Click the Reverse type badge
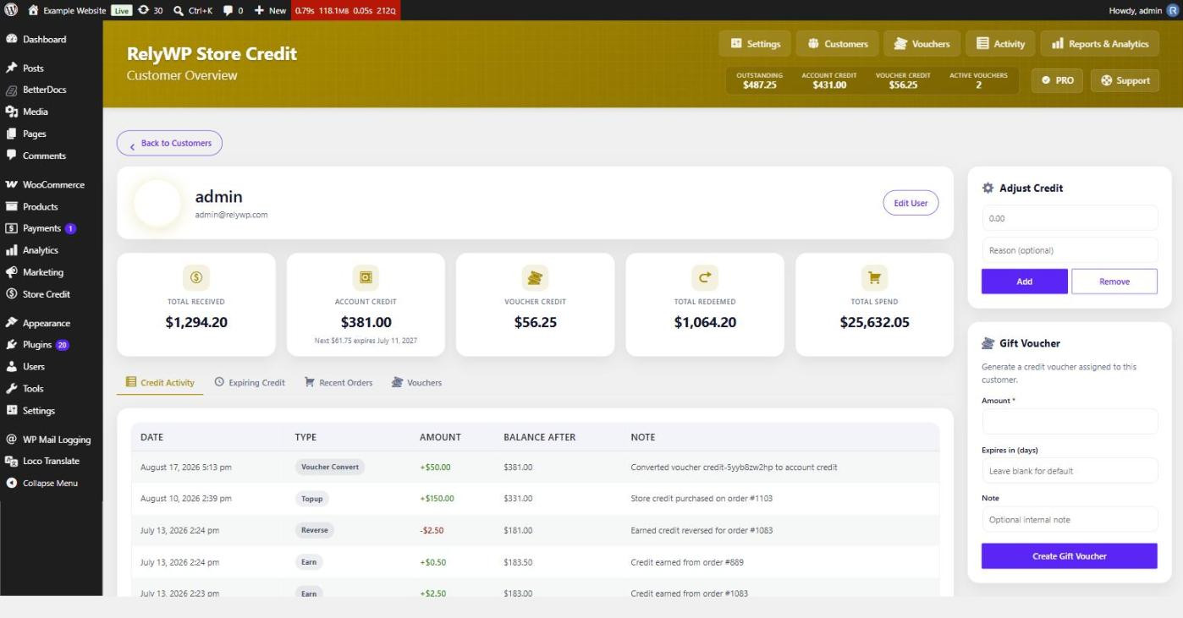 tap(315, 531)
